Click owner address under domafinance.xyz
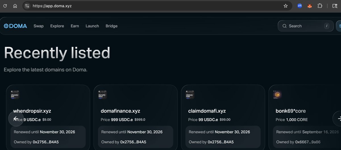This screenshot has height=150, width=341. coord(133,142)
